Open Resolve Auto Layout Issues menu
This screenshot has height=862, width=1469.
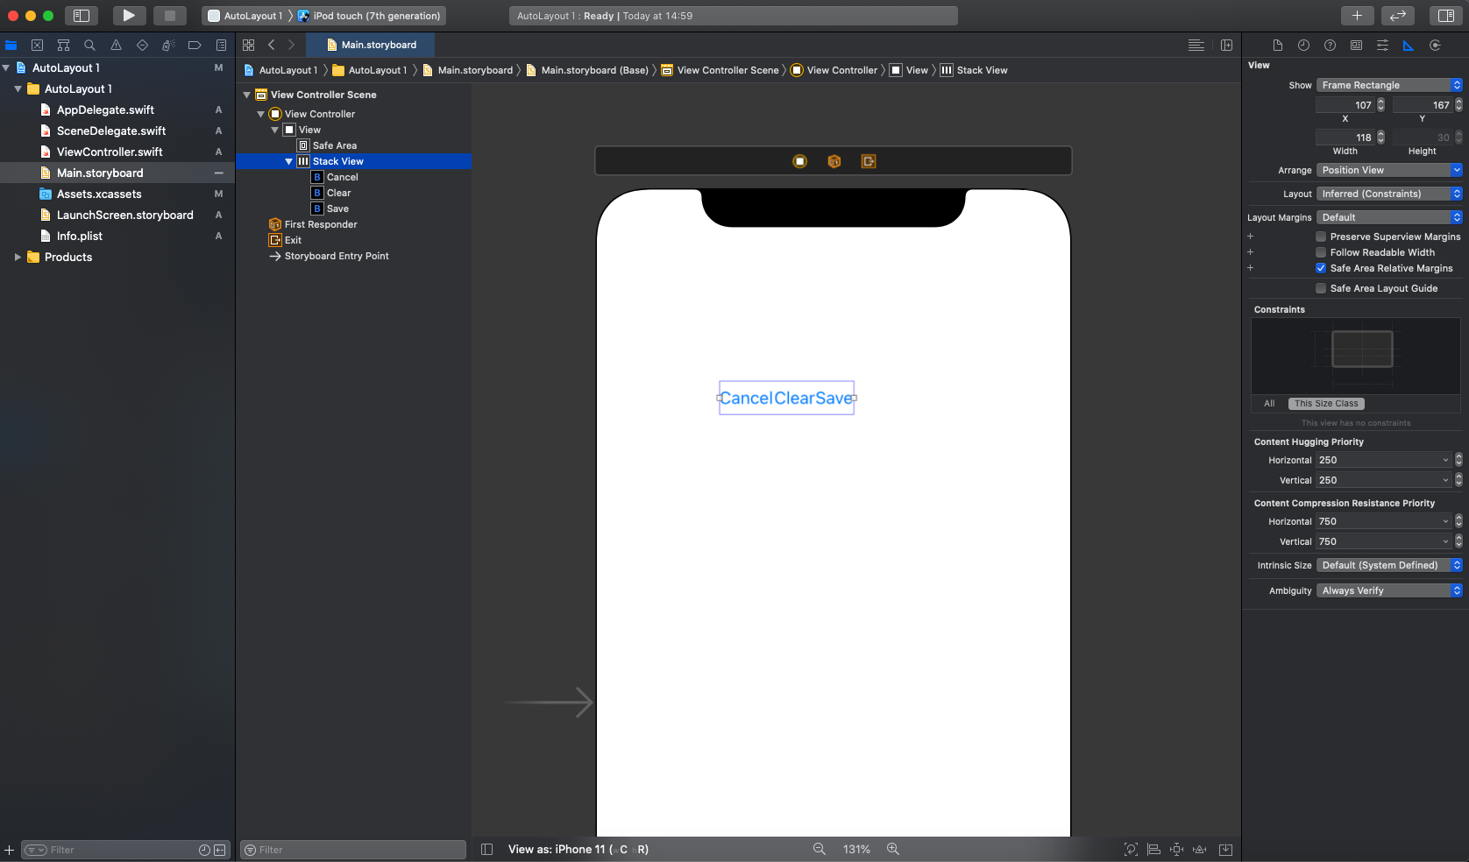[1200, 849]
